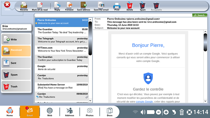
Task: Click the message list scroll down arrow
Action: [90, 101]
